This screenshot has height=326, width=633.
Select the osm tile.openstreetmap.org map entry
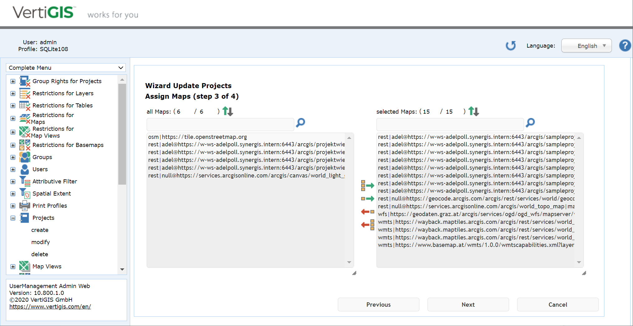click(197, 137)
